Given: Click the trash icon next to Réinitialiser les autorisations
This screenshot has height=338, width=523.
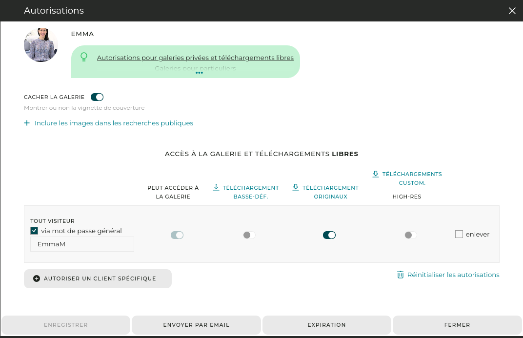Looking at the screenshot, I should (401, 275).
